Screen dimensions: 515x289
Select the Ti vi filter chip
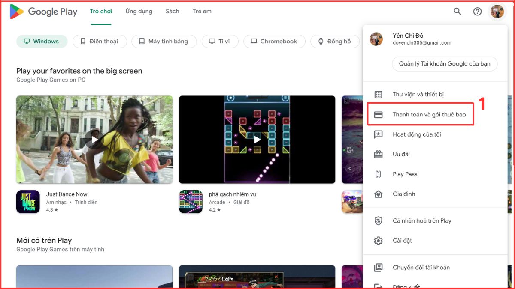pyautogui.click(x=220, y=41)
